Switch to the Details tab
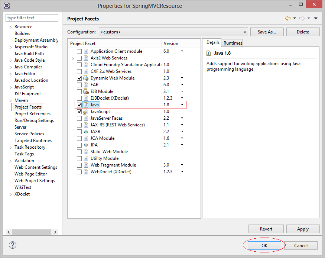Screen dimensions: 325x258 [213, 42]
